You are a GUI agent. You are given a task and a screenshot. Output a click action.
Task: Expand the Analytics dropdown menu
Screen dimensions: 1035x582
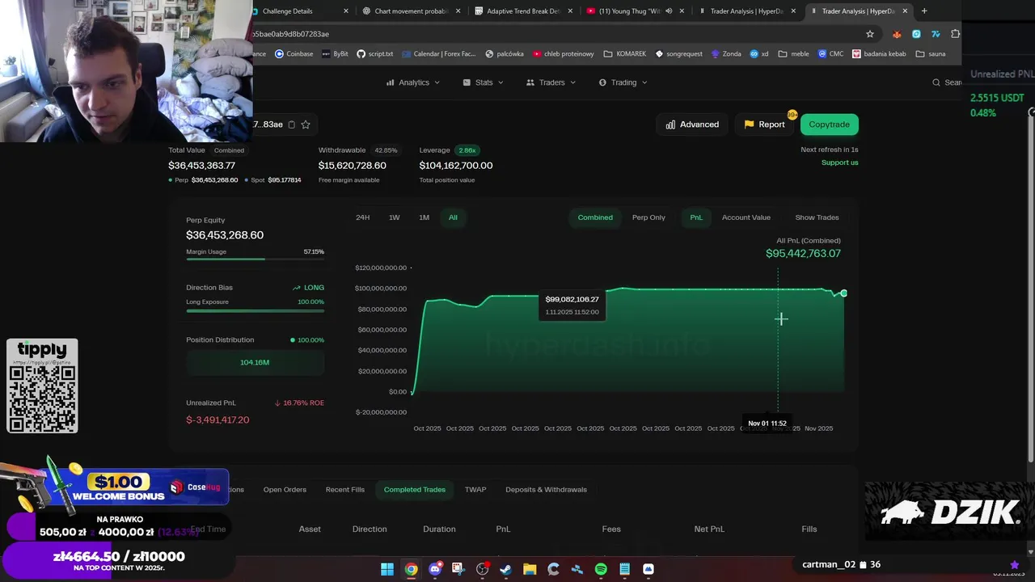pos(413,82)
